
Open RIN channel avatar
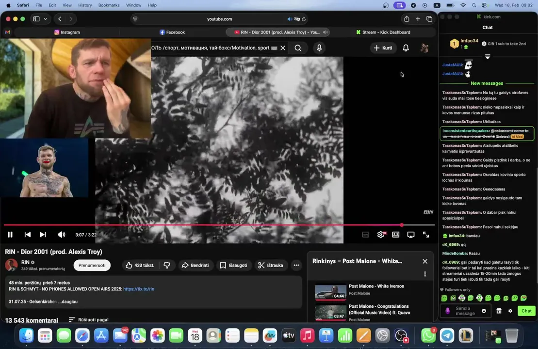[11, 265]
